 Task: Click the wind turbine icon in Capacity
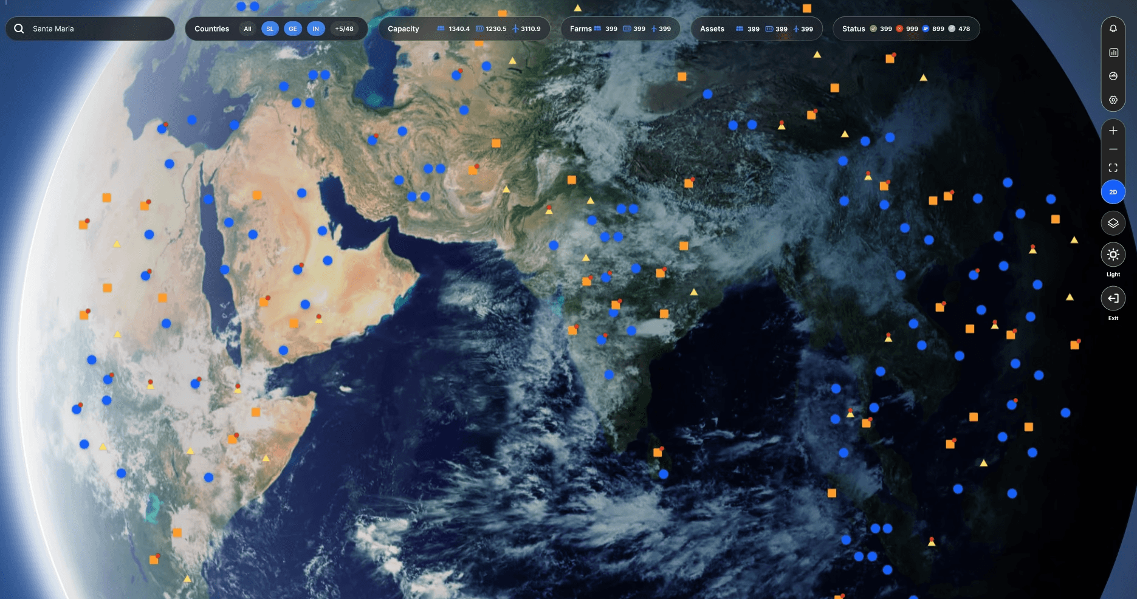[x=515, y=29]
